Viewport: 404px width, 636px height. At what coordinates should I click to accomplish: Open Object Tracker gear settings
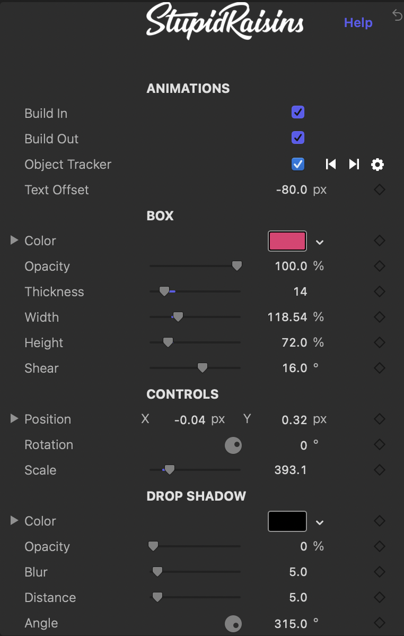(x=377, y=164)
